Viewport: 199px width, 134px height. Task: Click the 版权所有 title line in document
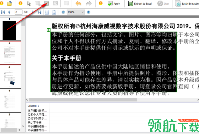pos(125,26)
